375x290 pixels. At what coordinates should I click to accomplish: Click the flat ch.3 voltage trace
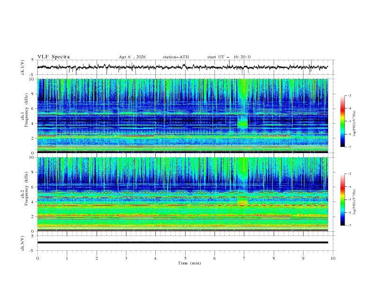point(182,243)
